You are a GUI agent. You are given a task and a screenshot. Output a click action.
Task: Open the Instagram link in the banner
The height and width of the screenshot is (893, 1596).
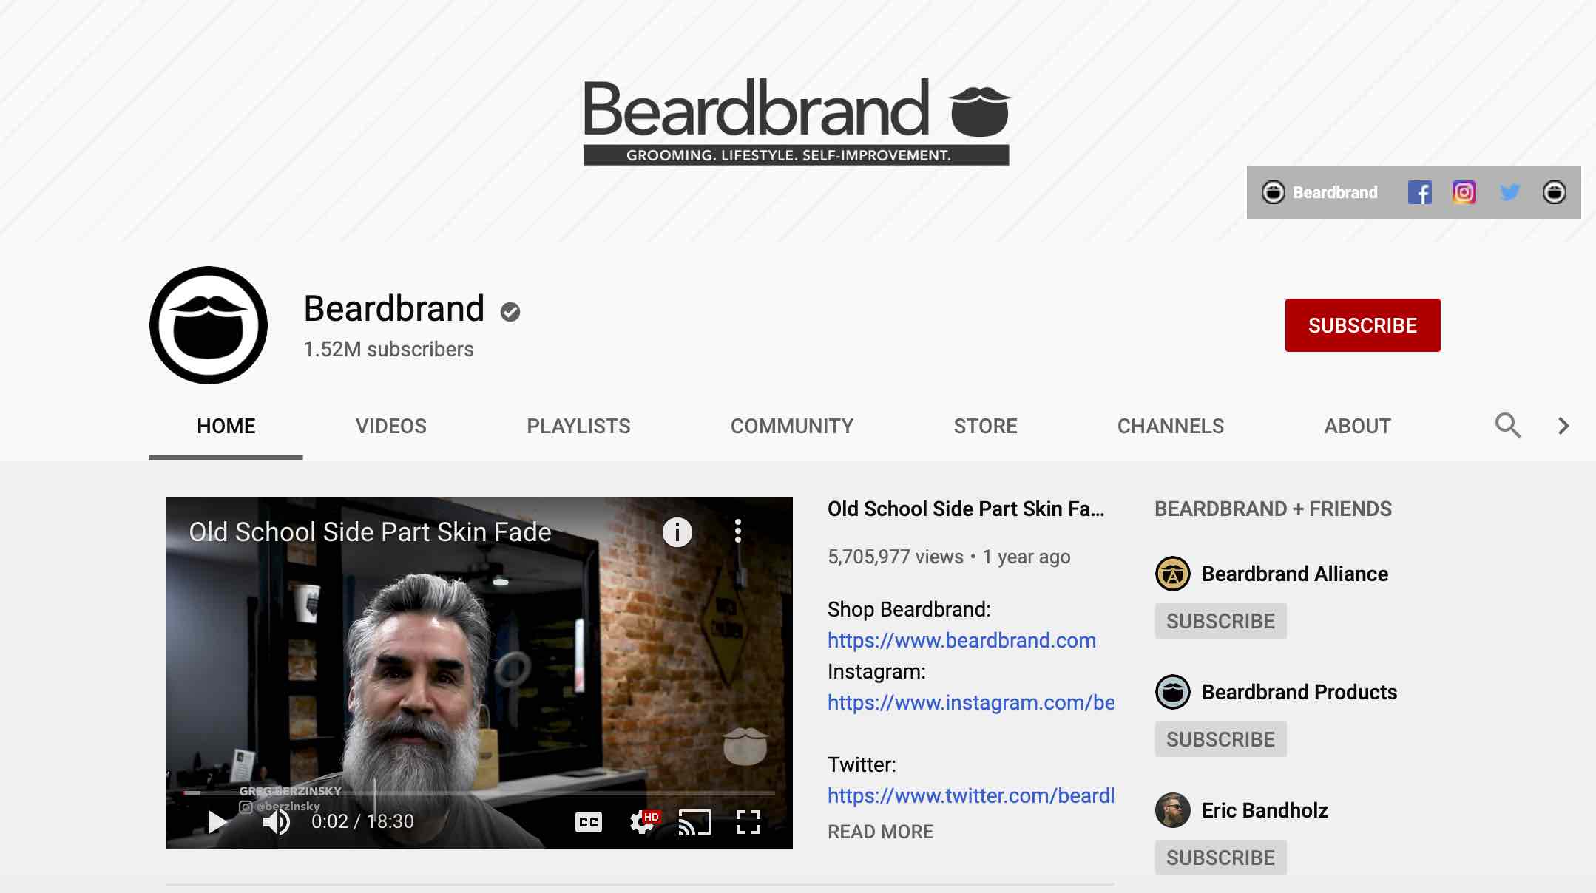tap(1464, 192)
